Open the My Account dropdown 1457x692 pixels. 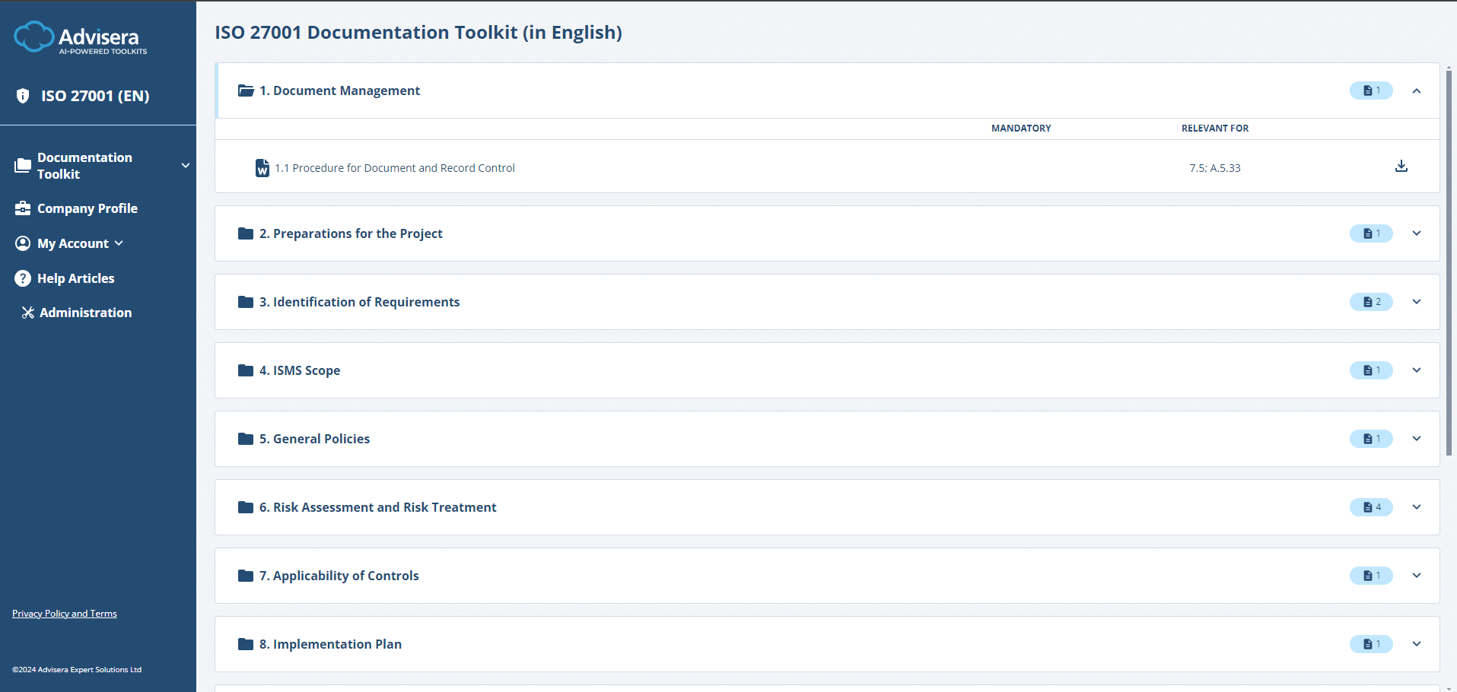point(119,243)
